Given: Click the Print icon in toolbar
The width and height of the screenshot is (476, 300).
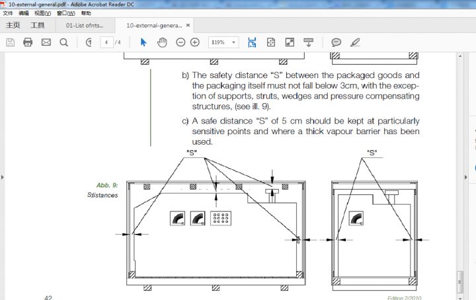Looking at the screenshot, I should tap(28, 42).
